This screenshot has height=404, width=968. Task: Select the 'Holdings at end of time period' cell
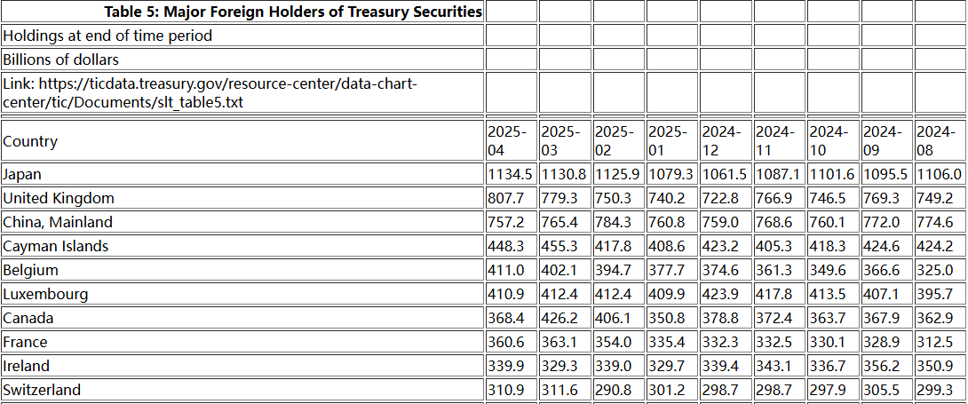click(107, 36)
